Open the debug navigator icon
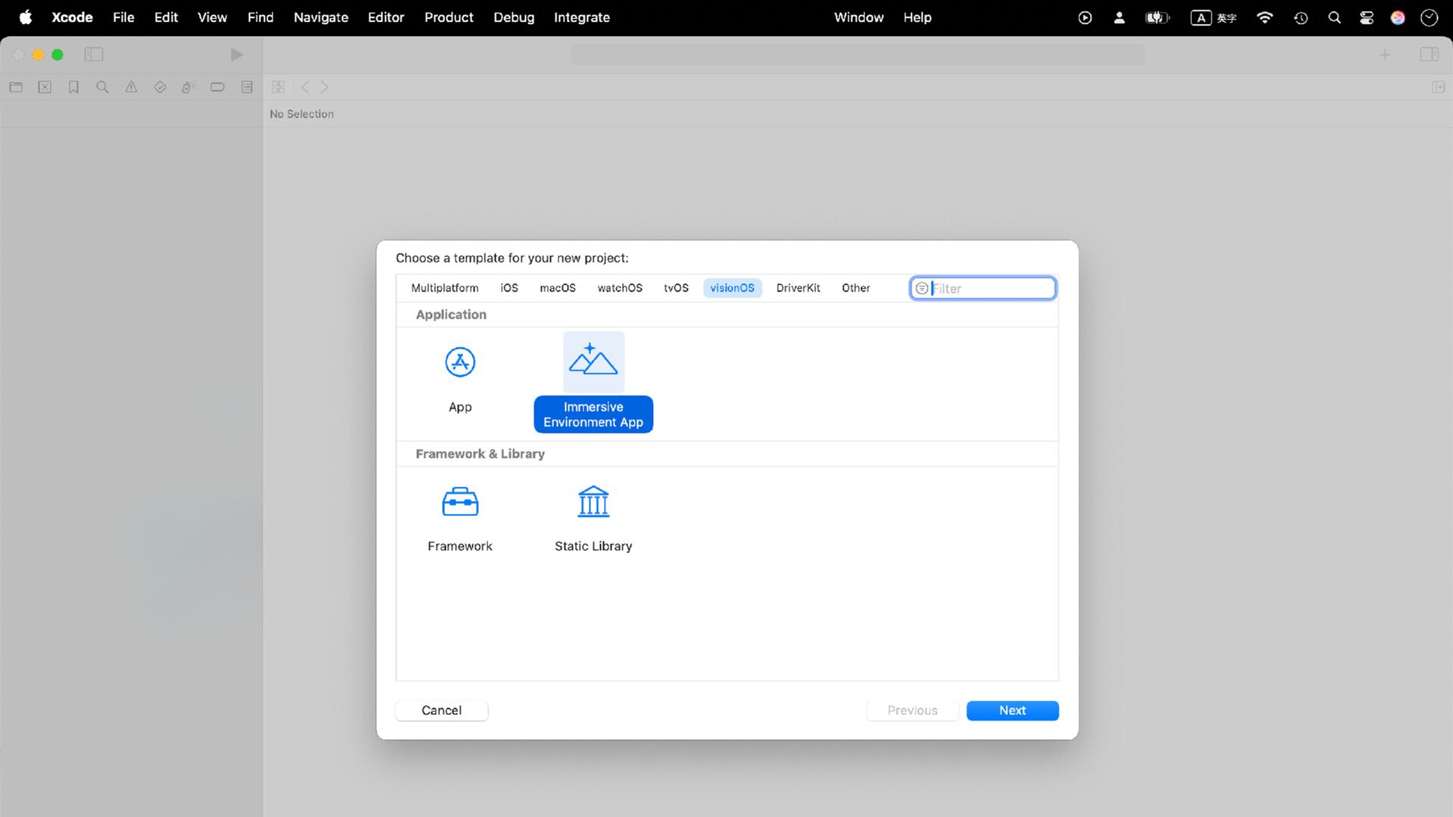1453x817 pixels. click(x=188, y=87)
